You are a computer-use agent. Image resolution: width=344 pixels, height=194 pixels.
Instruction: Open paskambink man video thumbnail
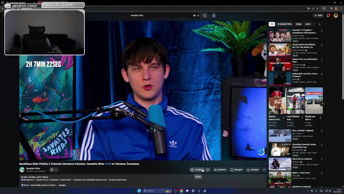[x=280, y=79]
